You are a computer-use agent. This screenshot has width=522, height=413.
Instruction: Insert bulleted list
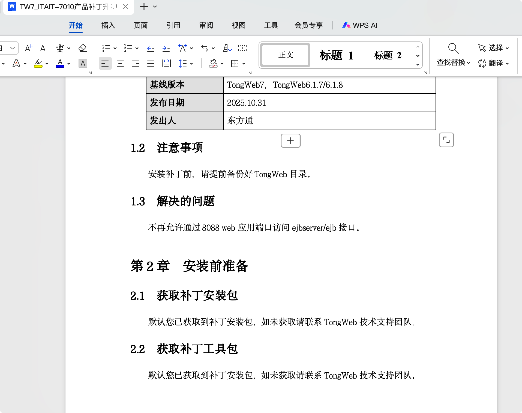click(106, 48)
